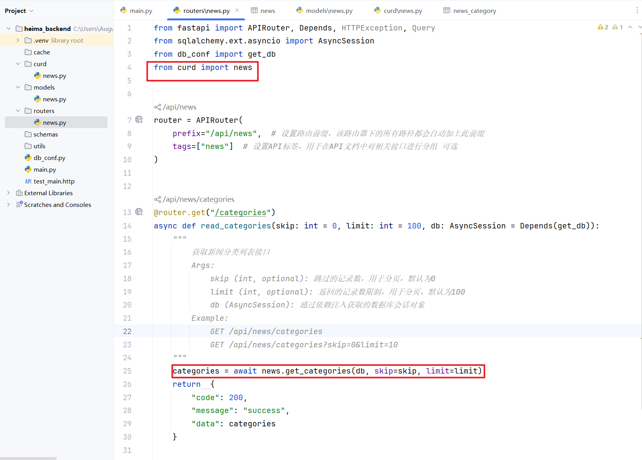Click the weak warning indicator showing 1
Screen dimensions: 642x460
(x=617, y=27)
